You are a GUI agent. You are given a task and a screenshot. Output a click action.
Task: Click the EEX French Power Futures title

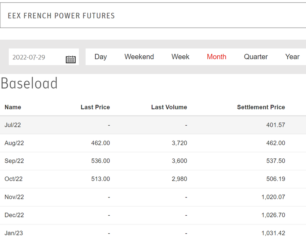(61, 16)
